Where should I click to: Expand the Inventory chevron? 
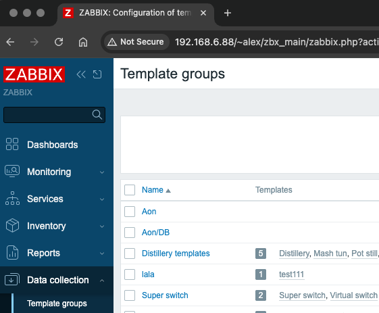point(102,226)
